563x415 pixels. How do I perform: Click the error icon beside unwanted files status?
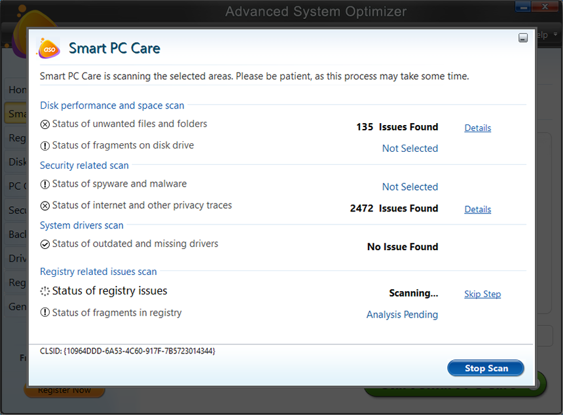click(x=45, y=124)
